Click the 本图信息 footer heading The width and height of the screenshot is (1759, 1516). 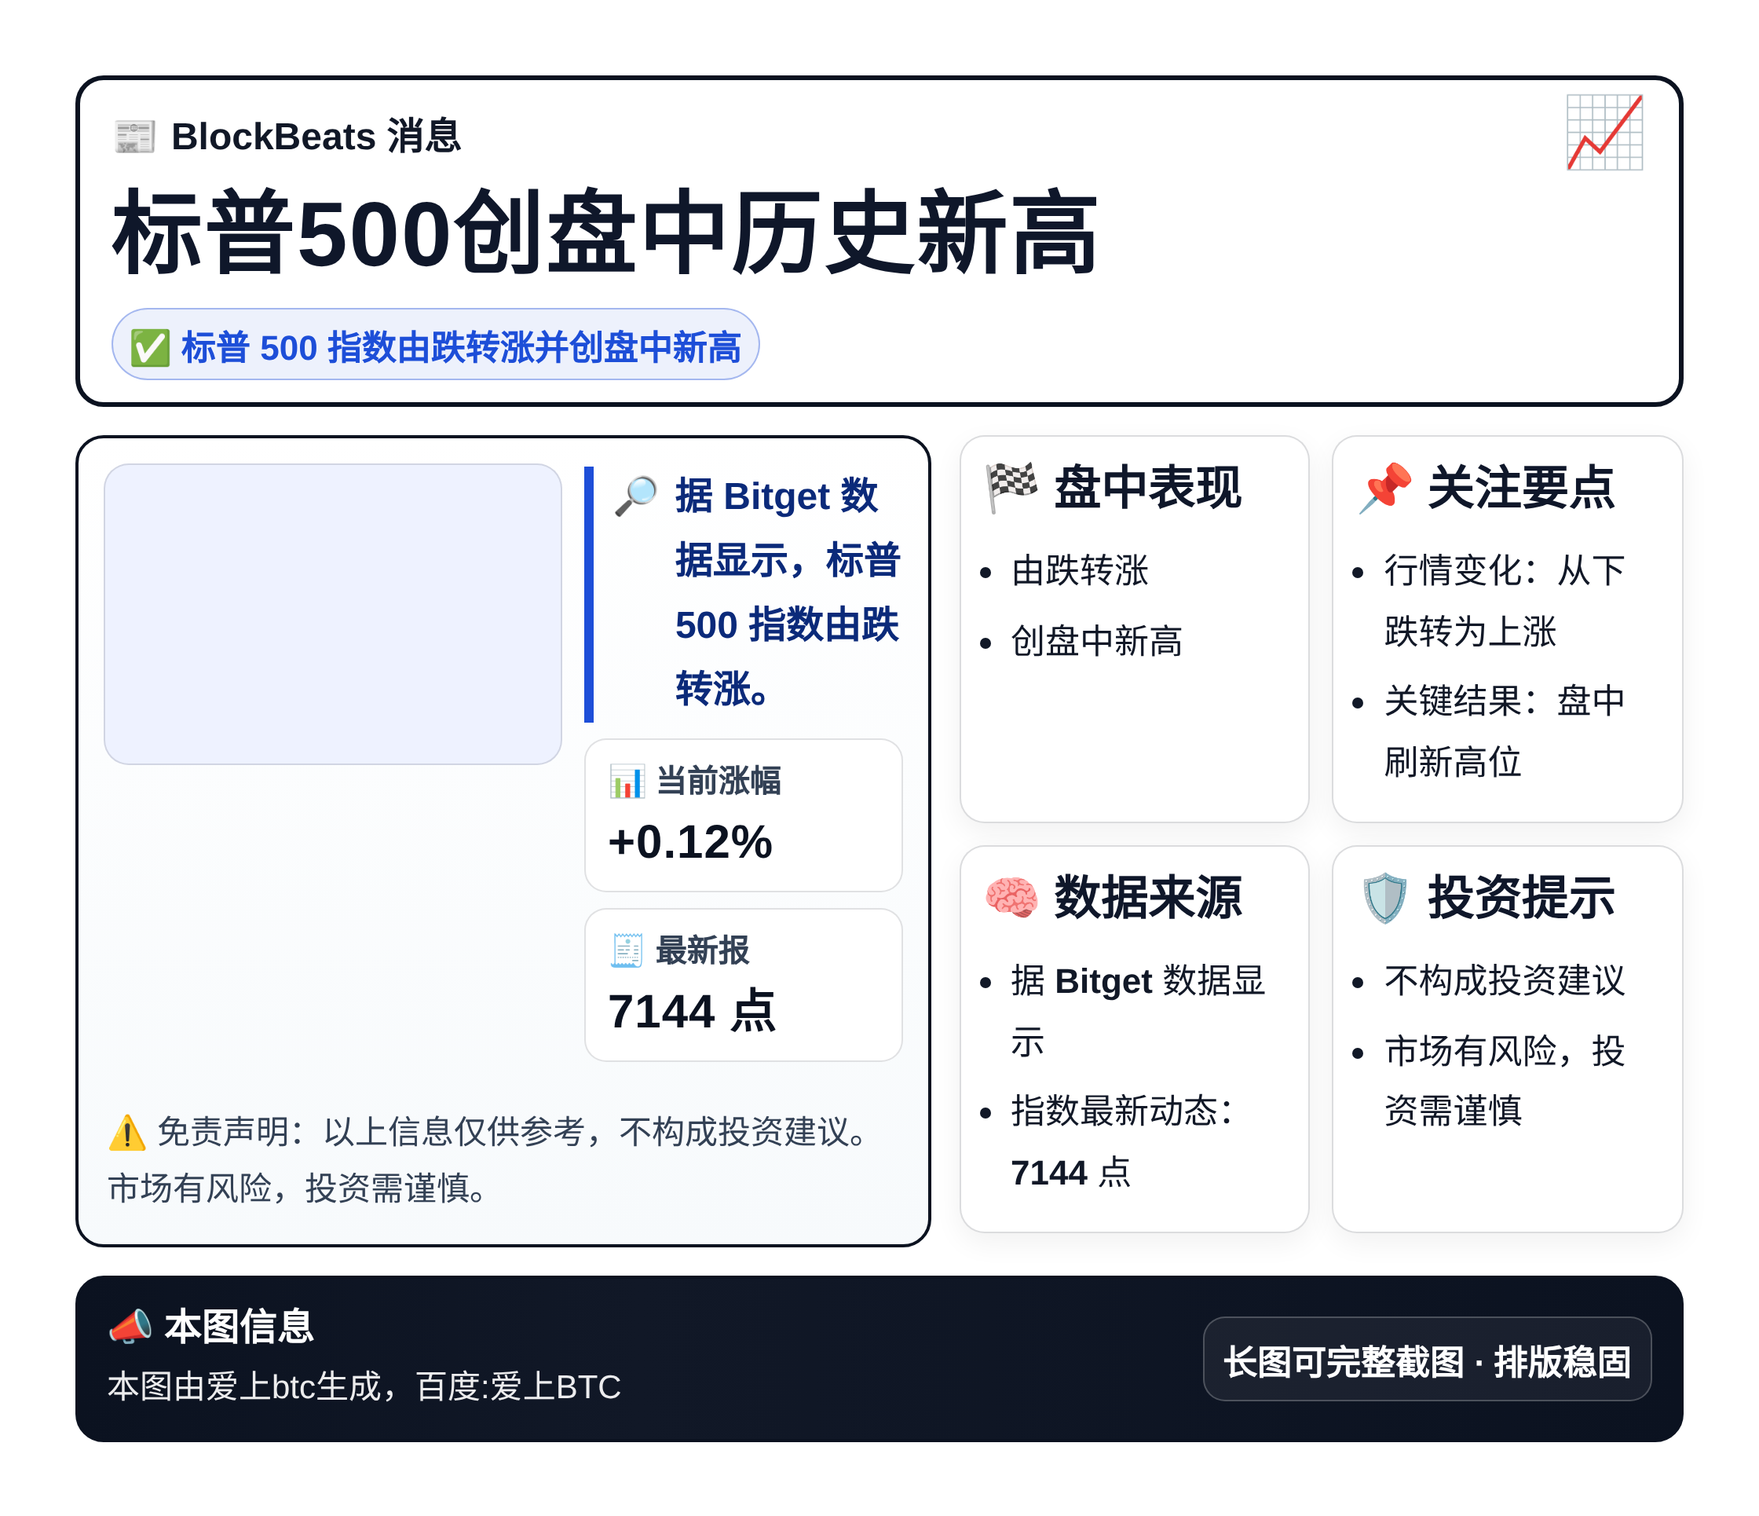(x=239, y=1326)
